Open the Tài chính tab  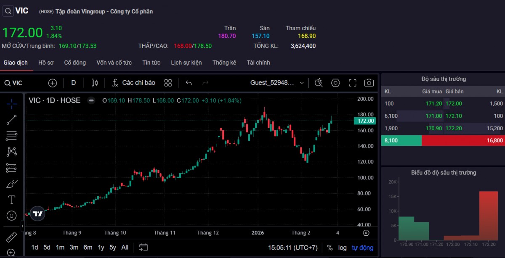pos(258,63)
